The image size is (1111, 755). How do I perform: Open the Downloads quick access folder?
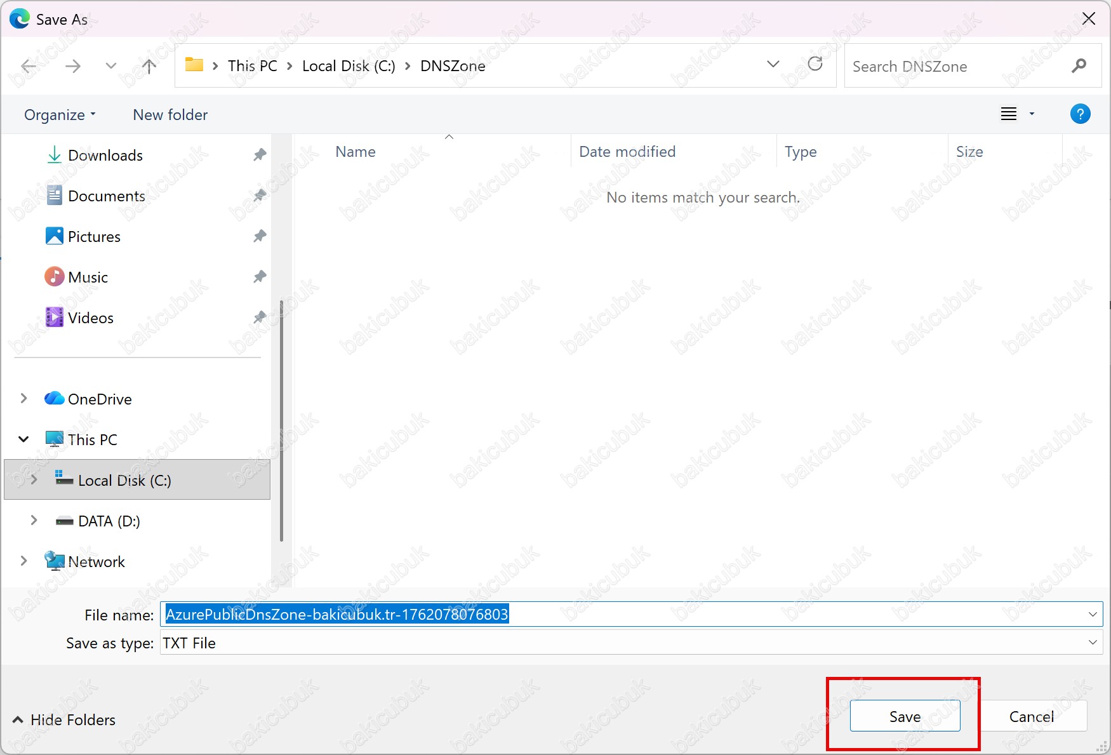[x=105, y=156]
